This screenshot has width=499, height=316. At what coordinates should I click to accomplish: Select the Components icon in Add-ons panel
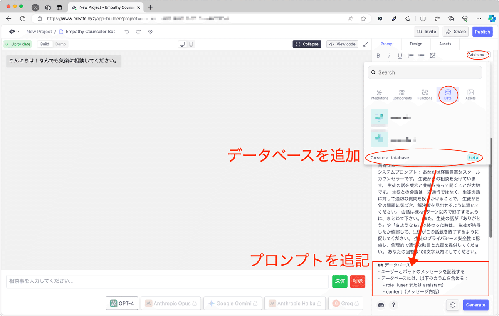pos(402,95)
